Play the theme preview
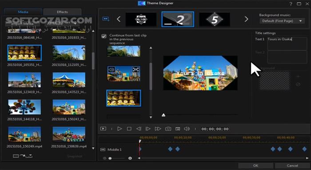This screenshot has width=311, height=170. pyautogui.click(x=120, y=129)
